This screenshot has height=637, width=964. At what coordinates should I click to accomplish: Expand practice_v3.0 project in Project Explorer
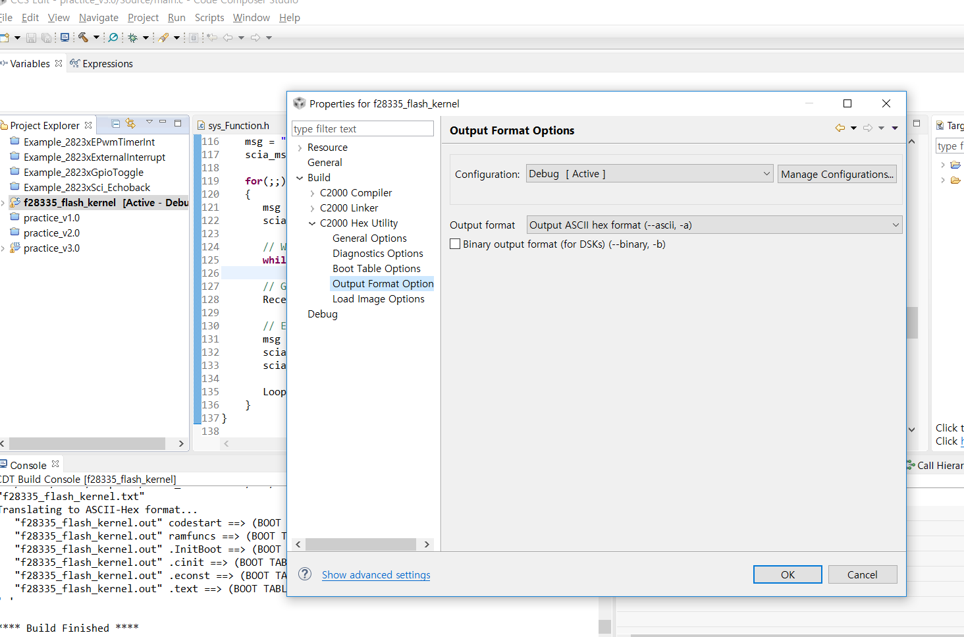(3, 248)
